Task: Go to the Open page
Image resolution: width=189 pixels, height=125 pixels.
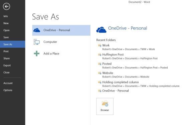Action: pyautogui.click(x=6, y=30)
